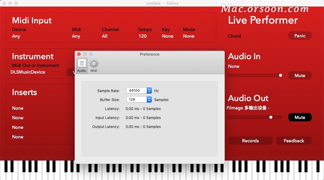Select Audio Out device Filmage

click(248, 108)
